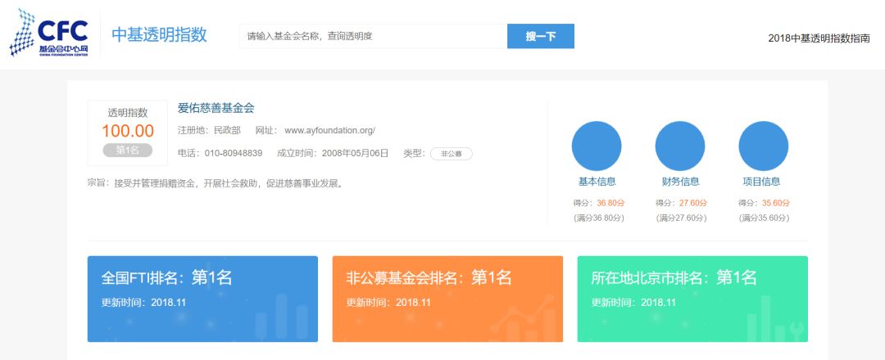Click the phone number 010-80948839
Viewport: 885px width, 360px height.
(x=233, y=153)
